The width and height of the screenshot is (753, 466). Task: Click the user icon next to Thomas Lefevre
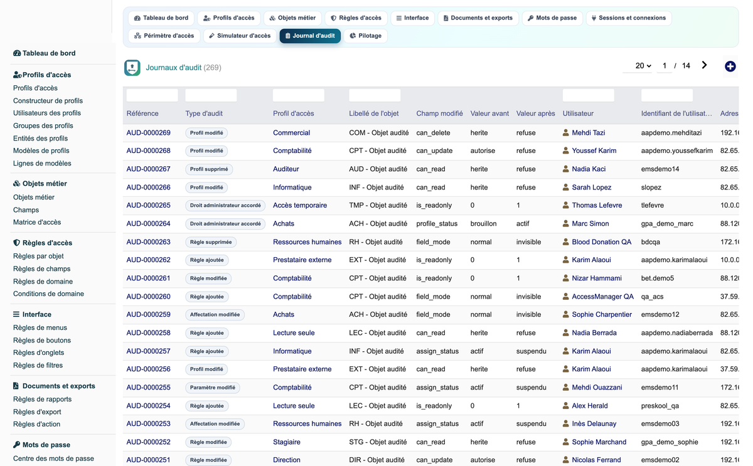coord(566,206)
